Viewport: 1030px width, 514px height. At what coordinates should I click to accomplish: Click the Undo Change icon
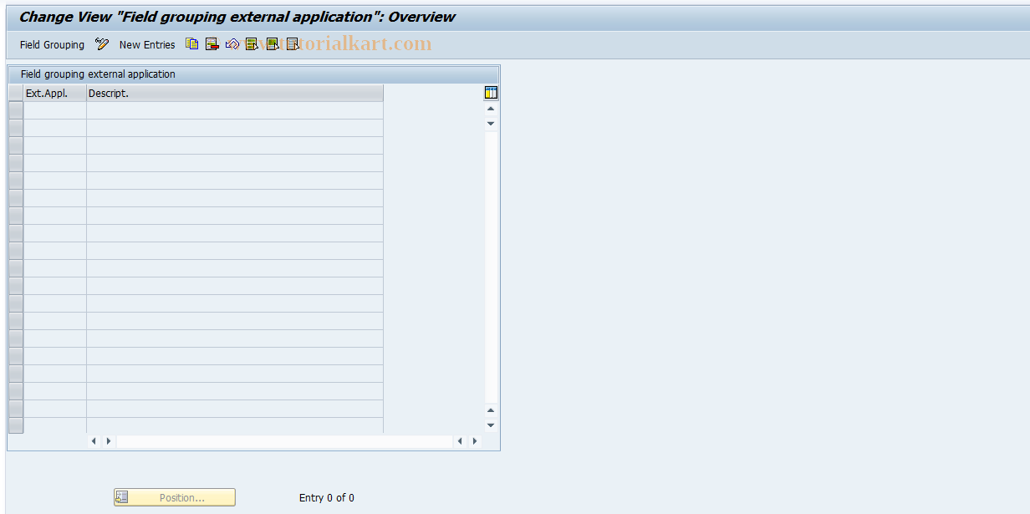(232, 44)
